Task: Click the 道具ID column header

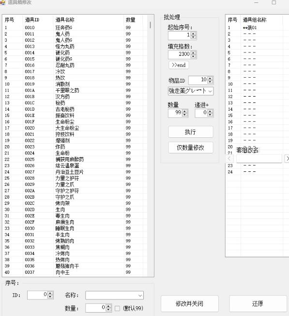Action: 38,20
